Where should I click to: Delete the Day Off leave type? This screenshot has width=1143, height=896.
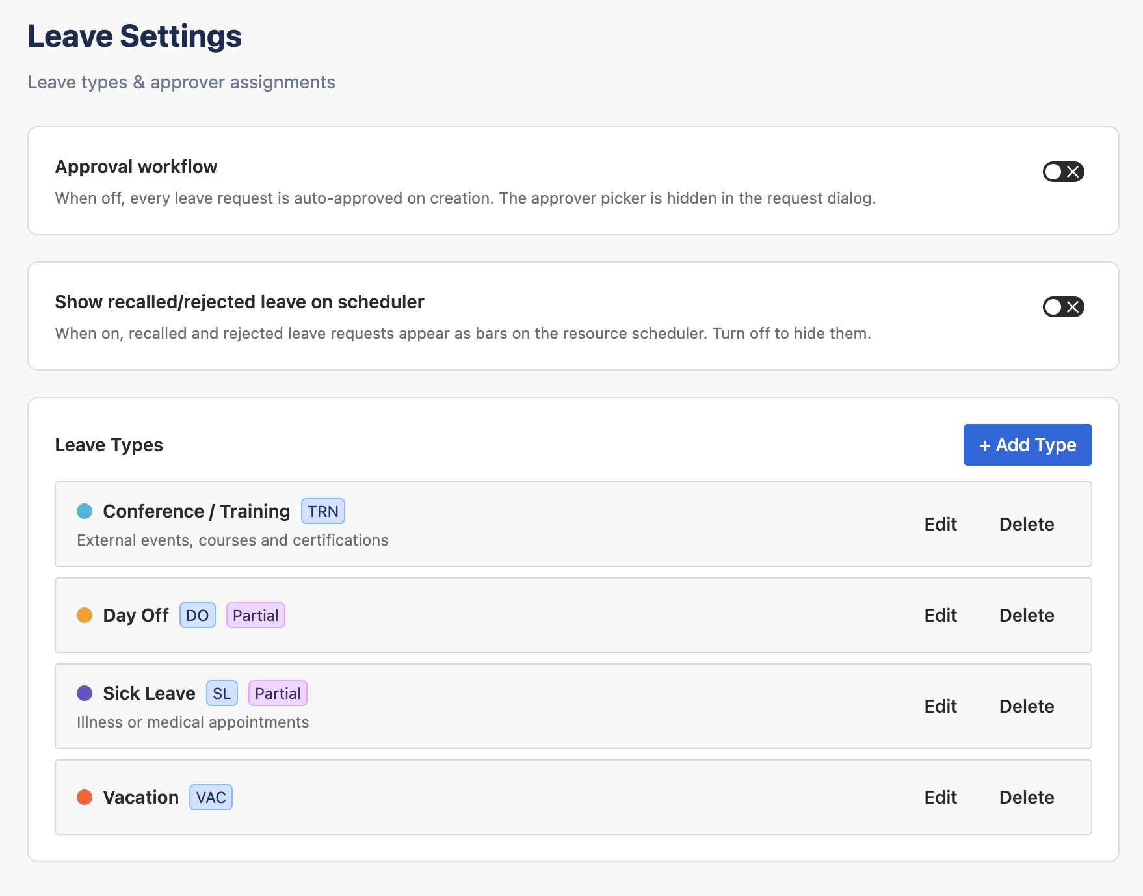point(1027,615)
